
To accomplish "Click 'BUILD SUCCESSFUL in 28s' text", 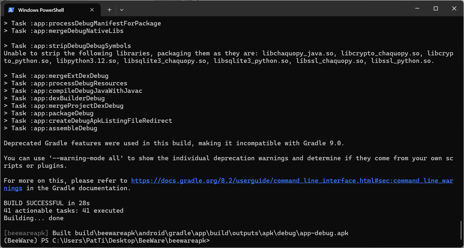I will (x=47, y=203).
